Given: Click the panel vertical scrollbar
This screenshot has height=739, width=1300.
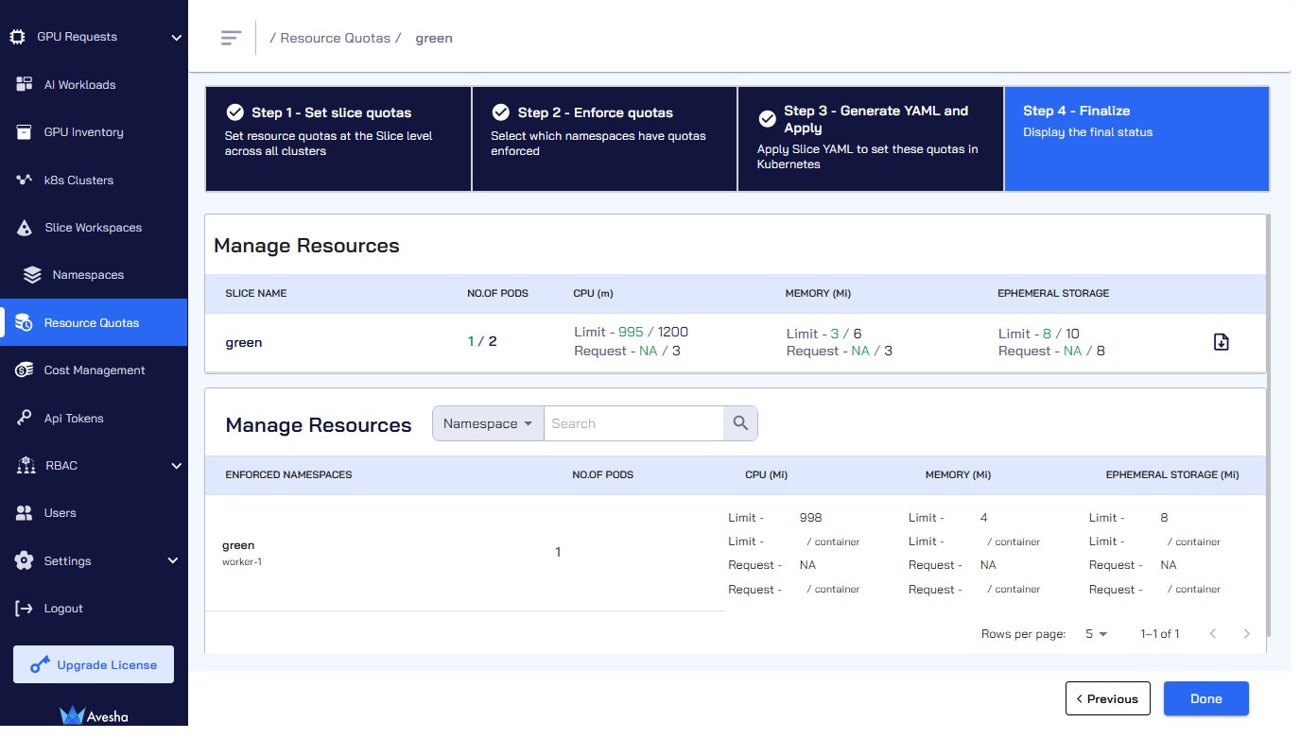Looking at the screenshot, I should pos(1268,425).
